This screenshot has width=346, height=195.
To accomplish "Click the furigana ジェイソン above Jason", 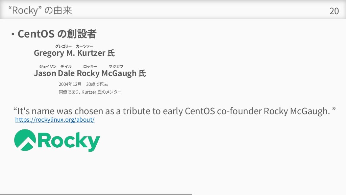I will pyautogui.click(x=48, y=66).
